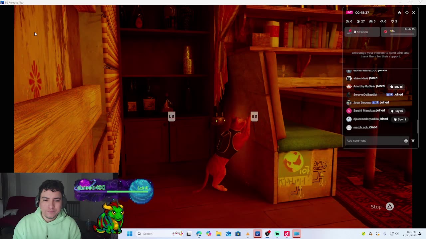
Task: Open Microsoft Edge from taskbar
Action: (199, 234)
